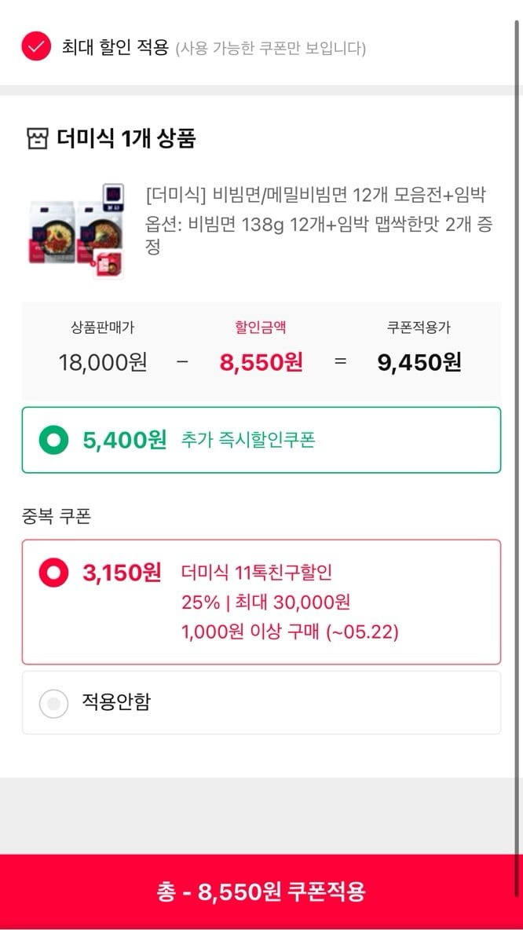Click the 25% | 최대 30,000원 coupon detail
The height and width of the screenshot is (930, 523).
(x=265, y=602)
